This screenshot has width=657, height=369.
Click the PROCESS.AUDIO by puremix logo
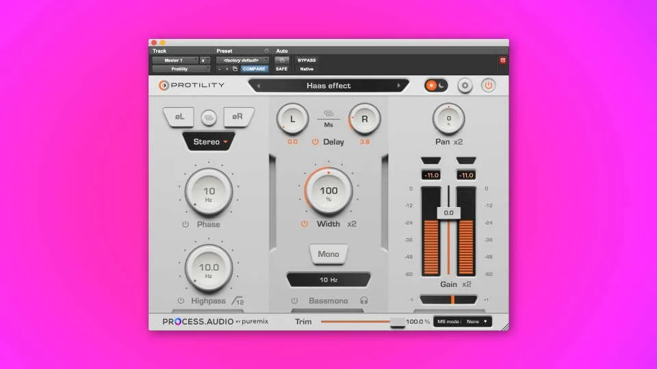pyautogui.click(x=216, y=322)
